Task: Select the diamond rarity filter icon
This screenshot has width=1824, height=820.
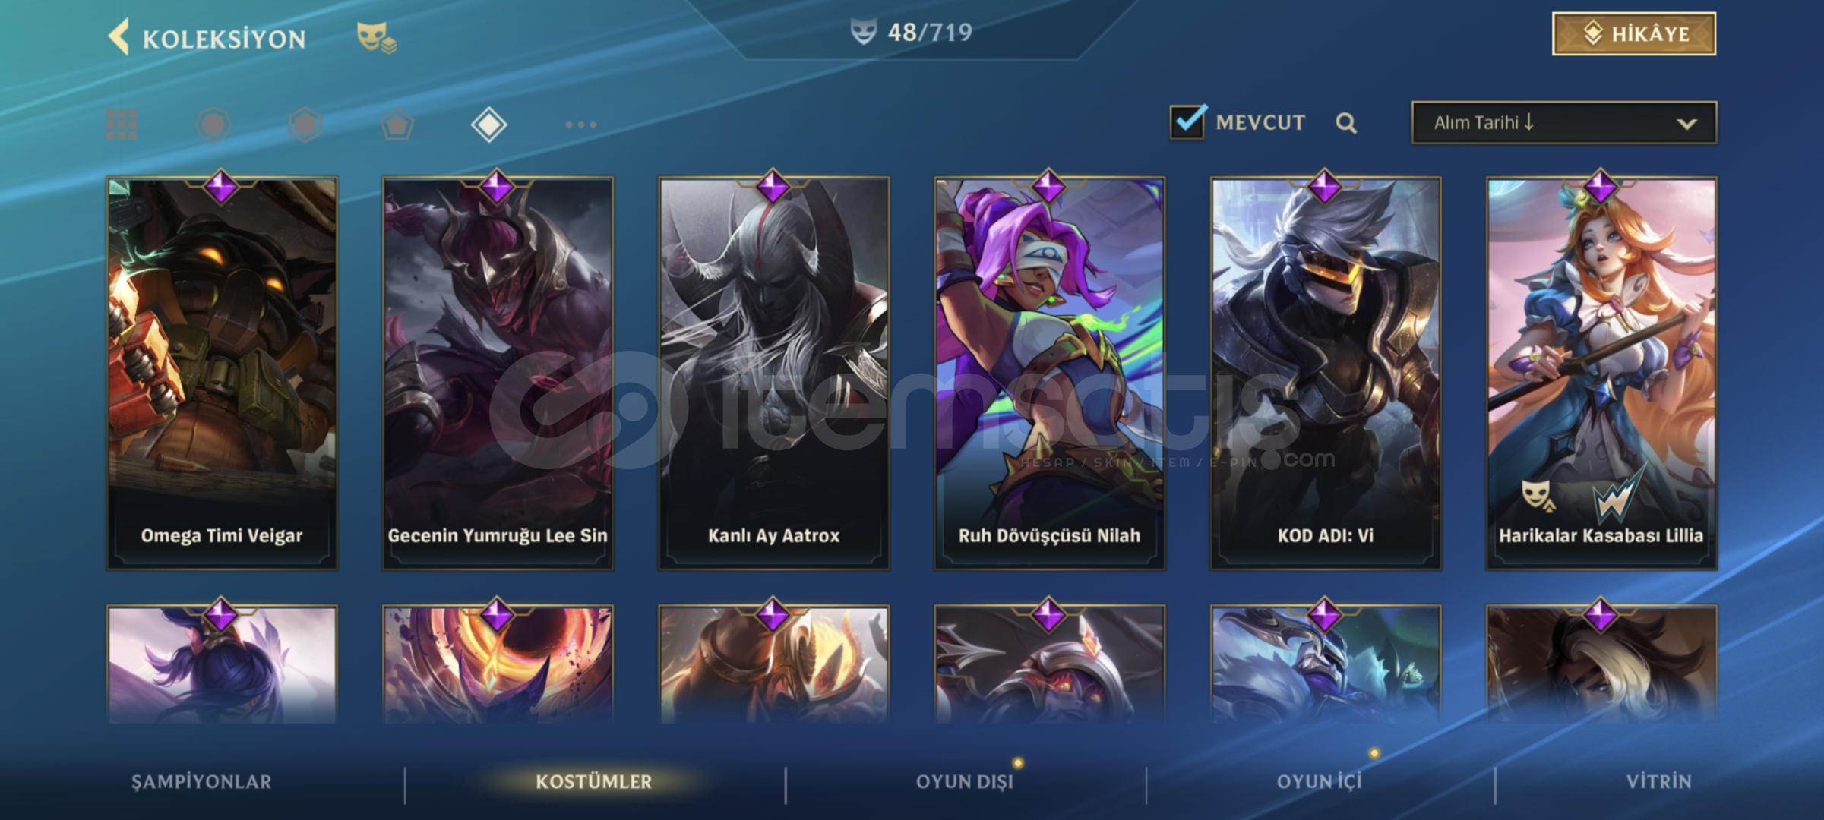Action: tap(489, 125)
